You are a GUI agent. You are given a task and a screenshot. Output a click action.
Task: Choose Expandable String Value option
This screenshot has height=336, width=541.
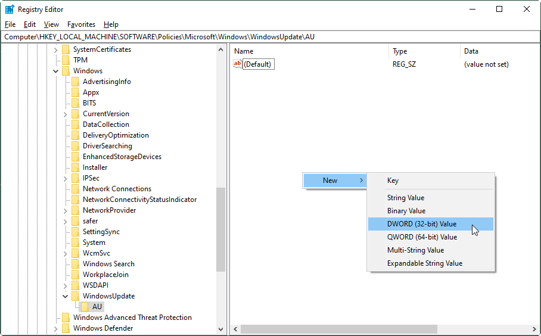pyautogui.click(x=431, y=263)
